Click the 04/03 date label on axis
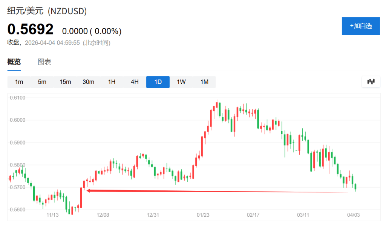Screen dimensions: 386x225 pos(353,215)
